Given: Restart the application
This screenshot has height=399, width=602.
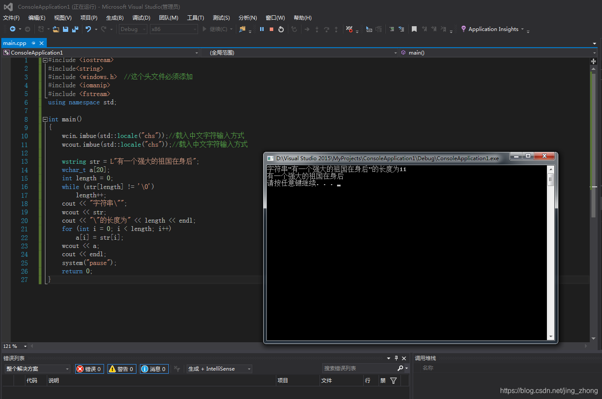Looking at the screenshot, I should [281, 29].
